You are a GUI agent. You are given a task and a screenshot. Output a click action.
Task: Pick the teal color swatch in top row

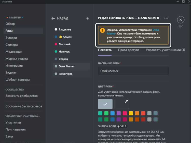(100, 113)
